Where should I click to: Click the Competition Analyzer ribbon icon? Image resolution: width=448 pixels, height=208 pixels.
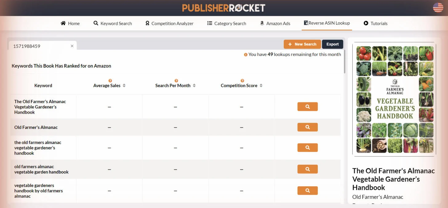(147, 23)
